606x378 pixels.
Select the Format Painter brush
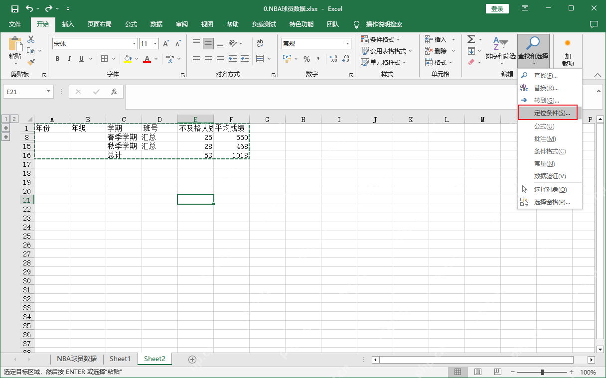(31, 62)
